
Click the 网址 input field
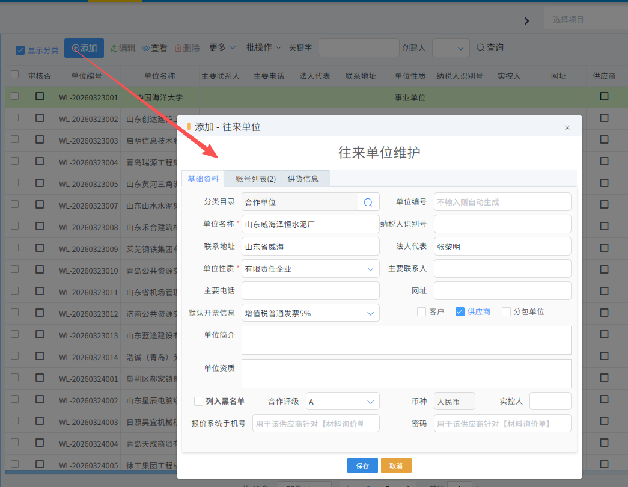(502, 291)
